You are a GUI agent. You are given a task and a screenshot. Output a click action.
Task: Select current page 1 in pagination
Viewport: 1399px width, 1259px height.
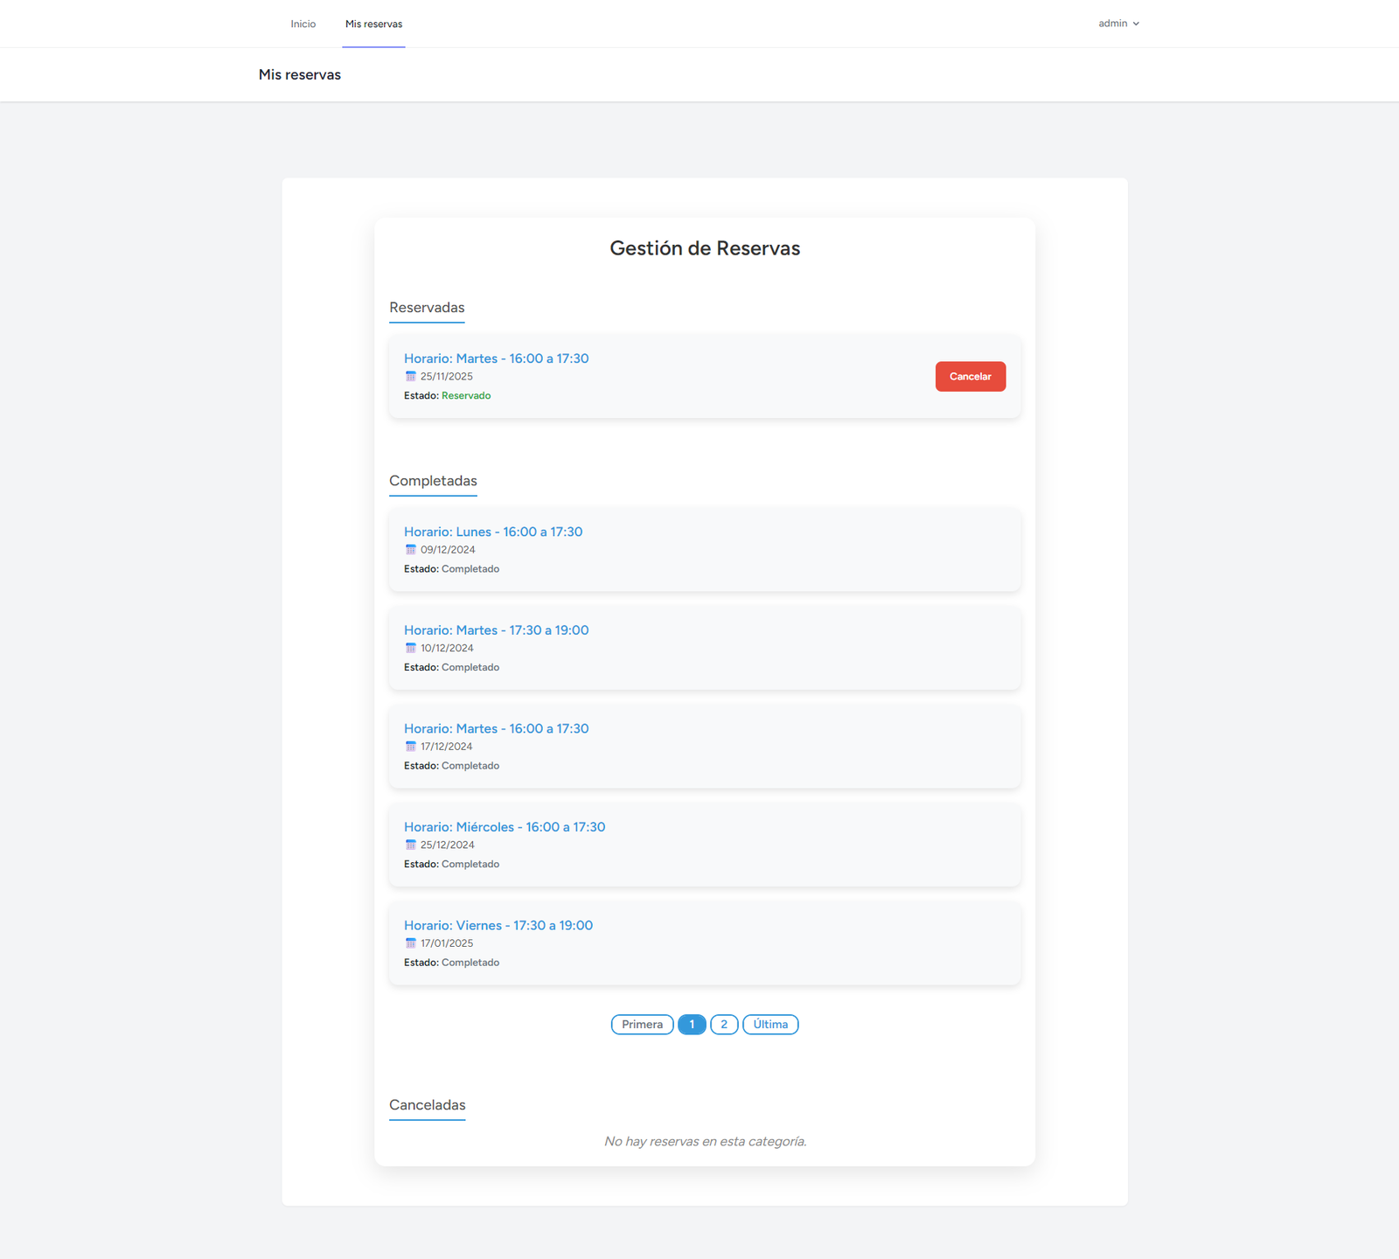pos(692,1025)
